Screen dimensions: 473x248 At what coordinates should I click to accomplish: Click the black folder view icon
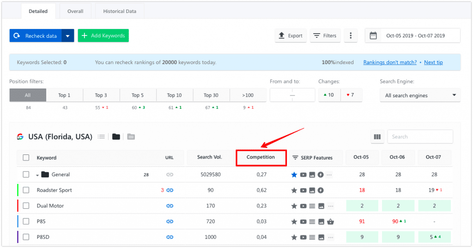tap(116, 136)
